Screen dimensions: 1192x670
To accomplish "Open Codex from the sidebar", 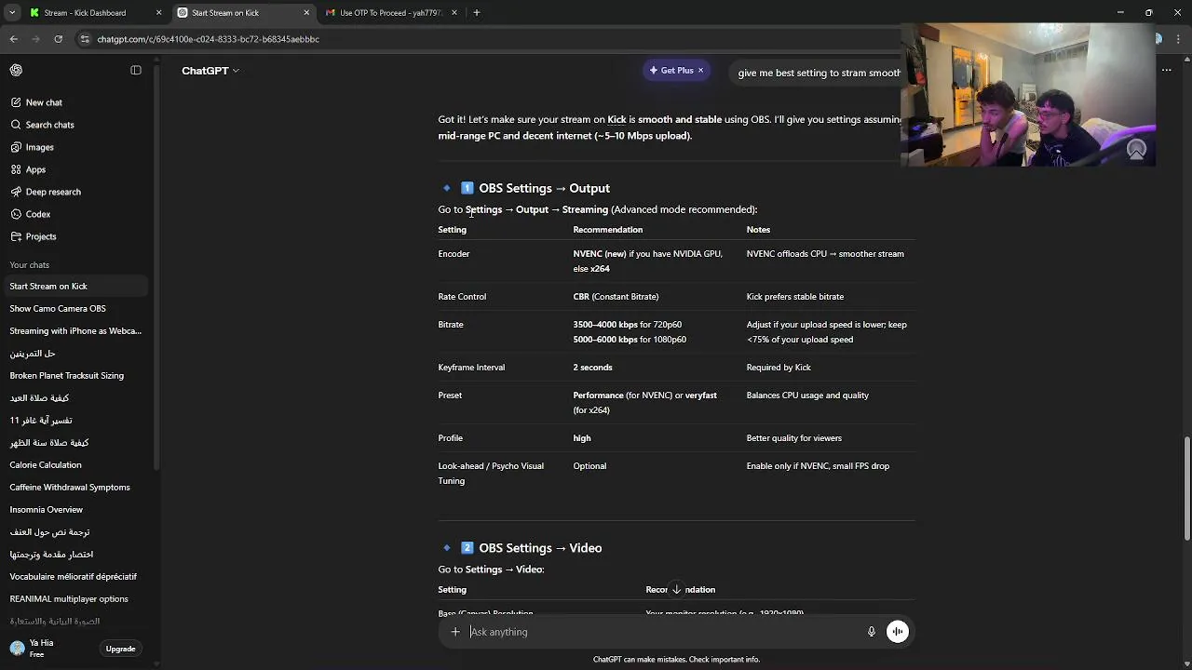I will coord(38,214).
